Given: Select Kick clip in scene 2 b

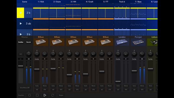Looking at the screenshot, I should point(41,13).
